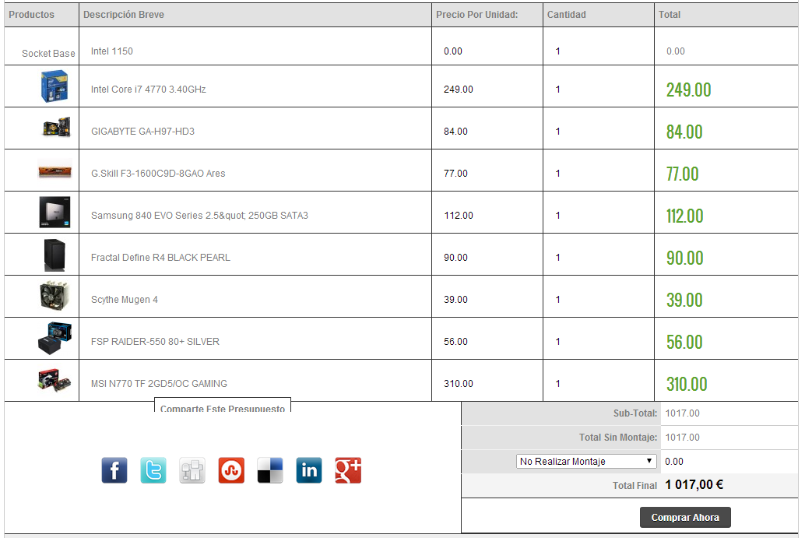Click the GIGABYTE GA-H97-HD3 name
This screenshot has width=805, height=538.
pos(142,132)
